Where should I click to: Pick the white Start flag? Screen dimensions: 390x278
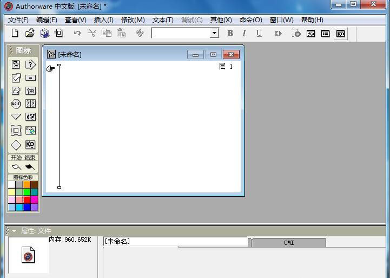coord(16,167)
